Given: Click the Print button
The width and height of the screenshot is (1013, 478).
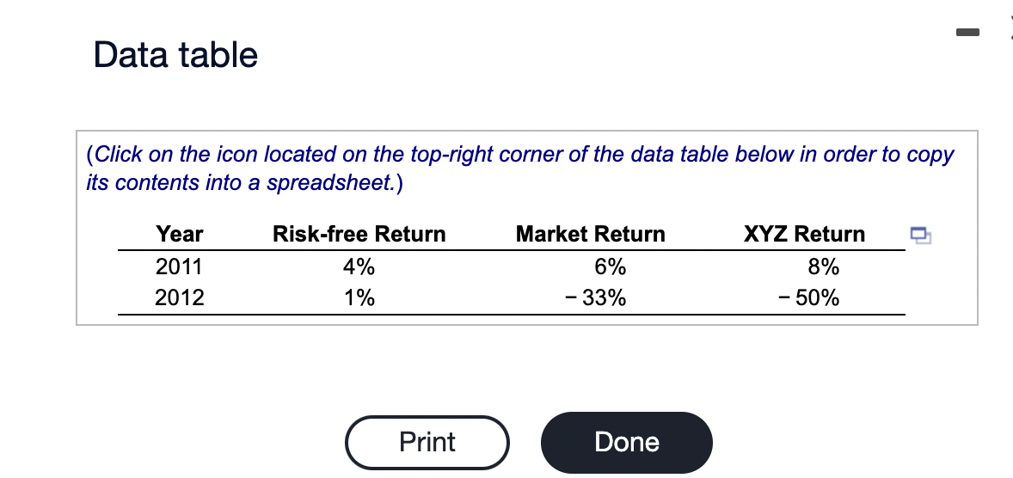Looking at the screenshot, I should click(x=427, y=443).
